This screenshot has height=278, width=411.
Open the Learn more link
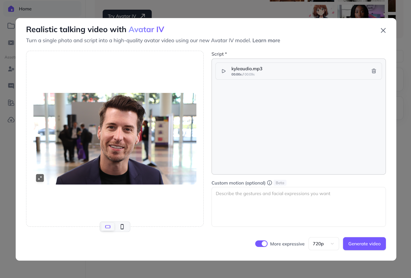pyautogui.click(x=266, y=41)
